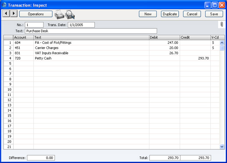Click the Difference field showing 0.00
227x163 pixels.
[41, 158]
